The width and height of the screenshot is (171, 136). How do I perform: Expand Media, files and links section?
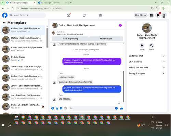(x=147, y=68)
